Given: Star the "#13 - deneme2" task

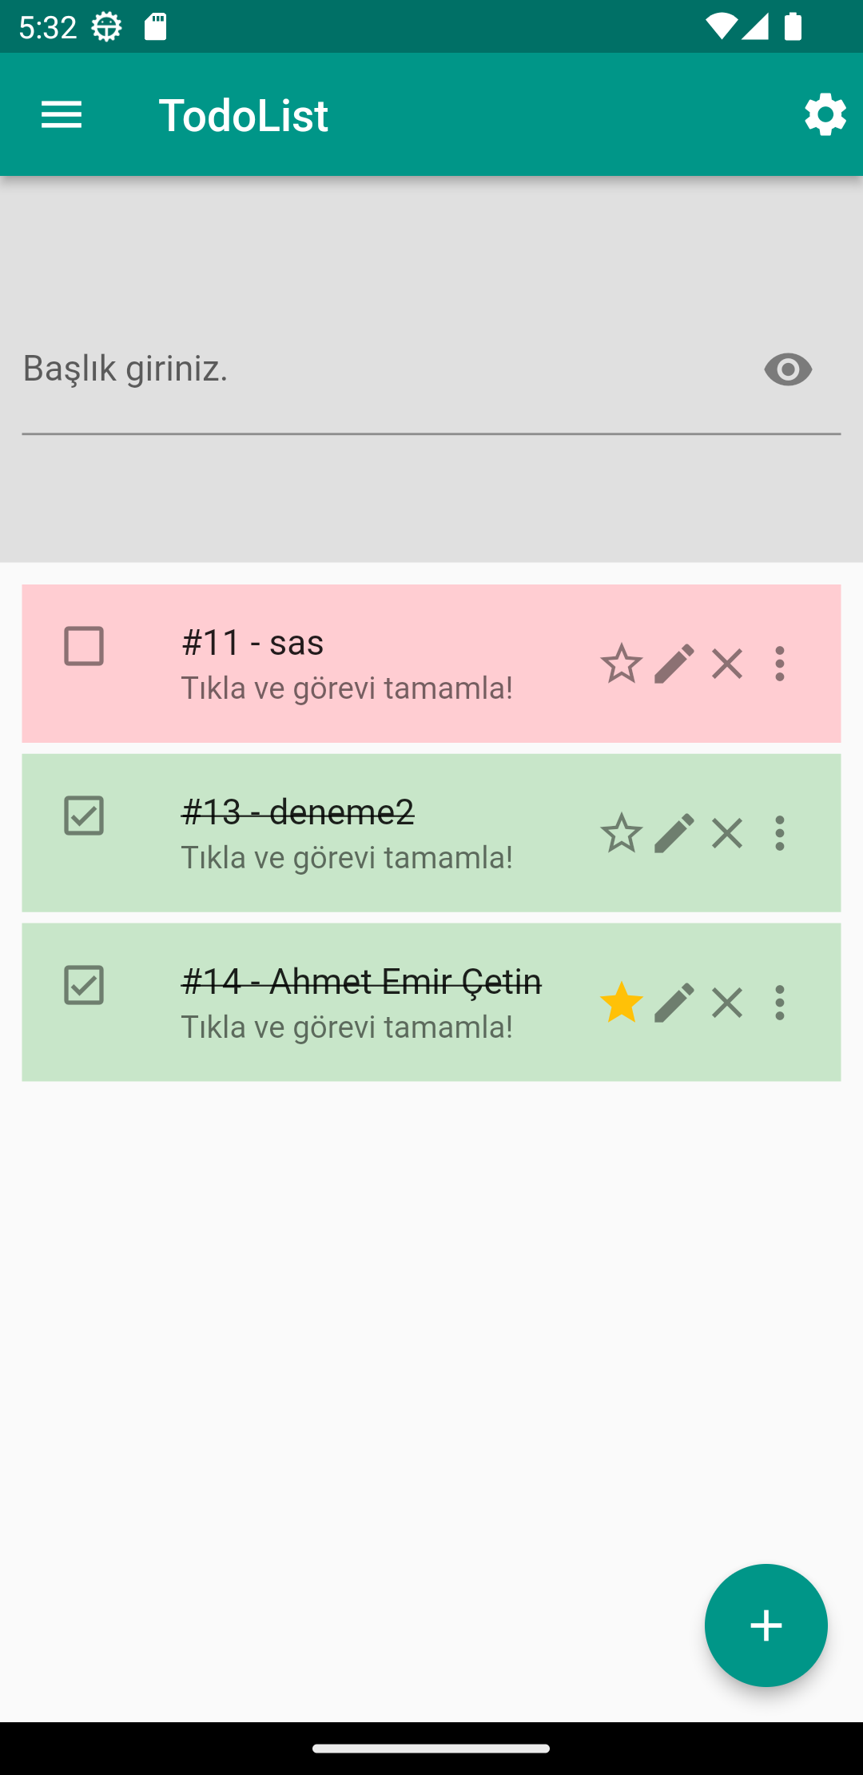Looking at the screenshot, I should 622,833.
